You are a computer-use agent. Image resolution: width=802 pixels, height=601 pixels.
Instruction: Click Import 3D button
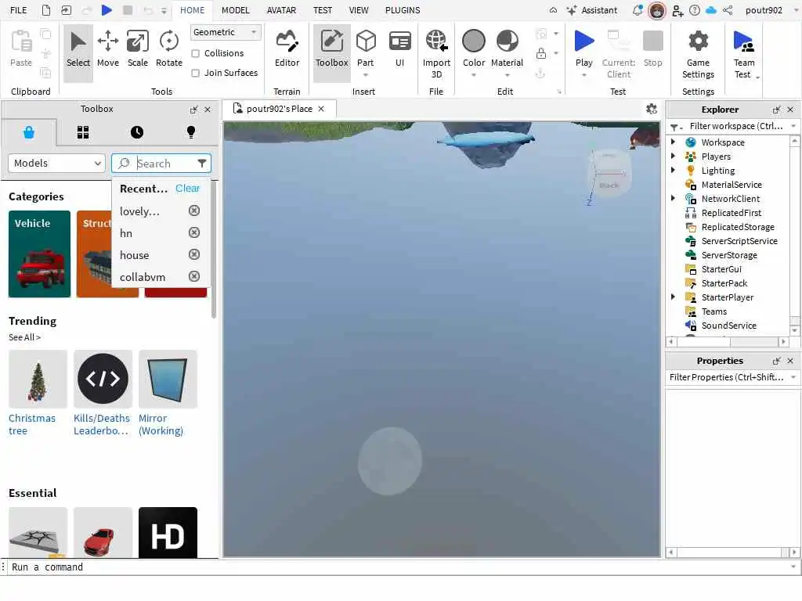click(436, 54)
